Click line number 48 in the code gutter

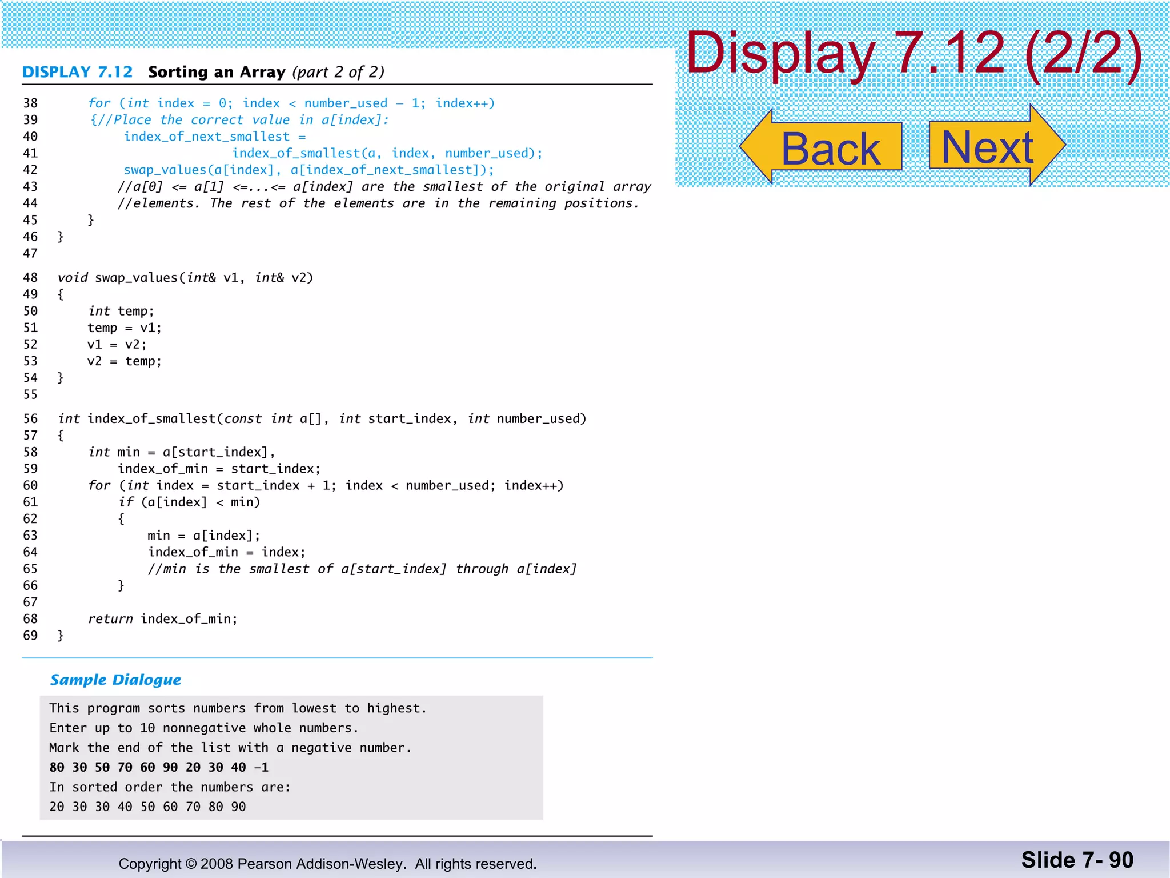(x=30, y=278)
